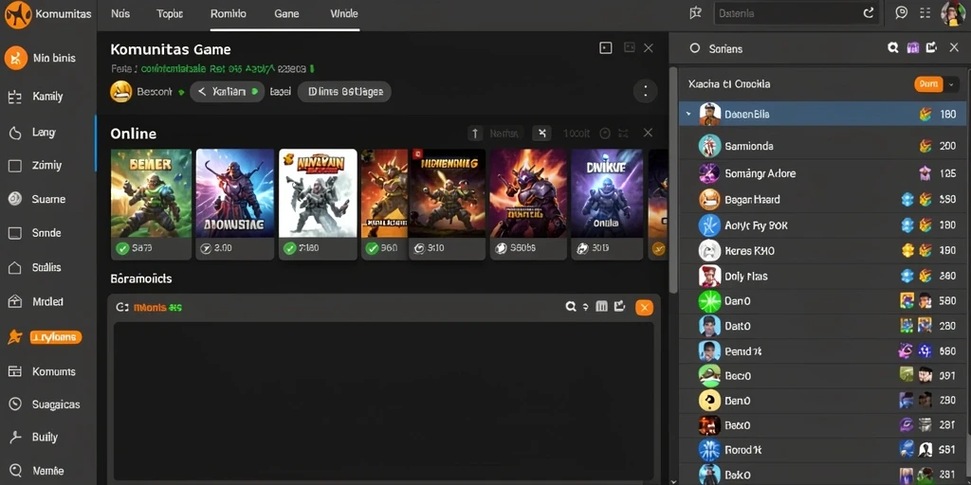Open Suame in the left sidebar
Viewport: 971px width, 485px height.
pos(48,199)
